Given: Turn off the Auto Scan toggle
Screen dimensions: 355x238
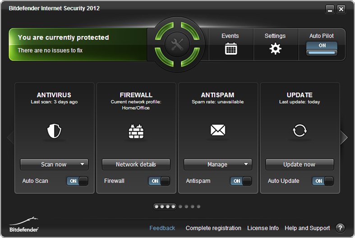Looking at the screenshot, I should coord(77,181).
